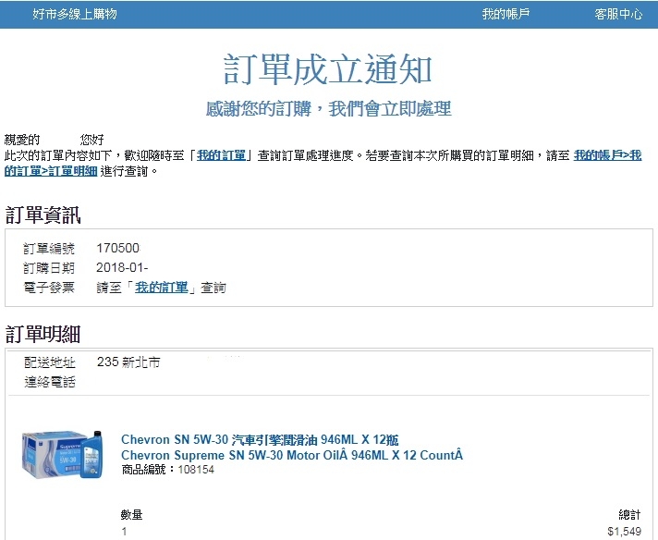
Task: Click the 訂購日期 label
Action: [49, 268]
